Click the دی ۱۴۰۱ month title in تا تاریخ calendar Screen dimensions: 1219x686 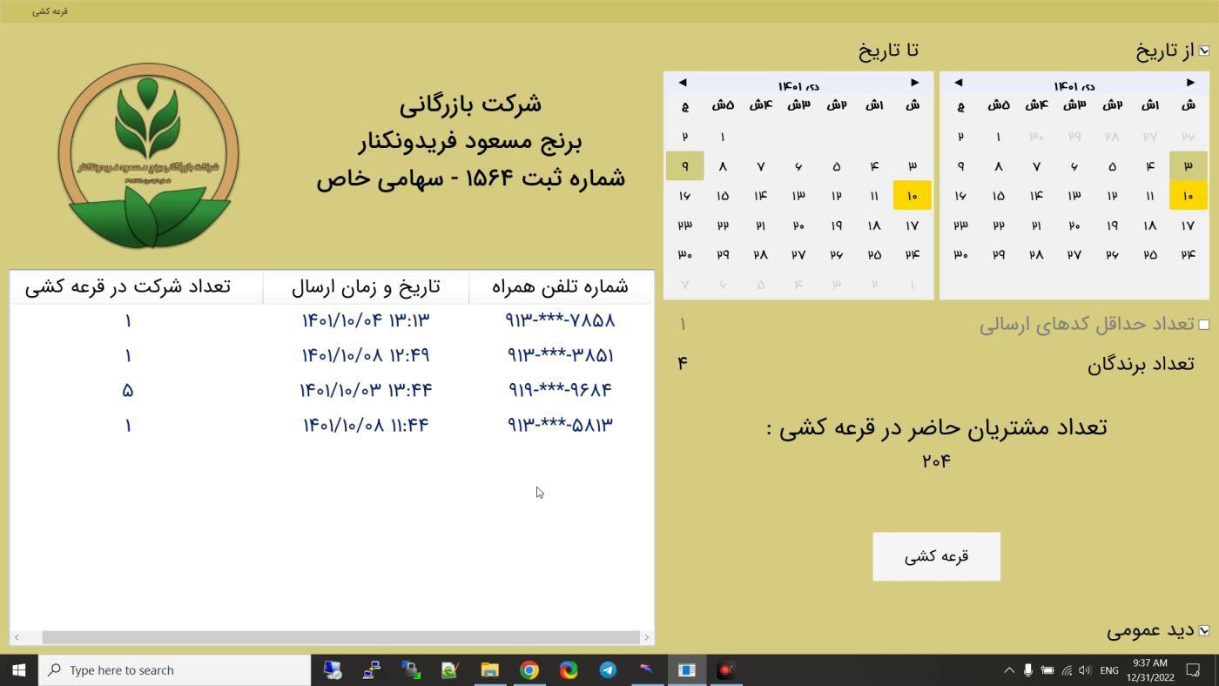798,86
